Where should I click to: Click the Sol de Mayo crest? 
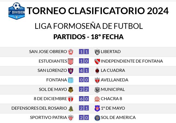(71, 90)
